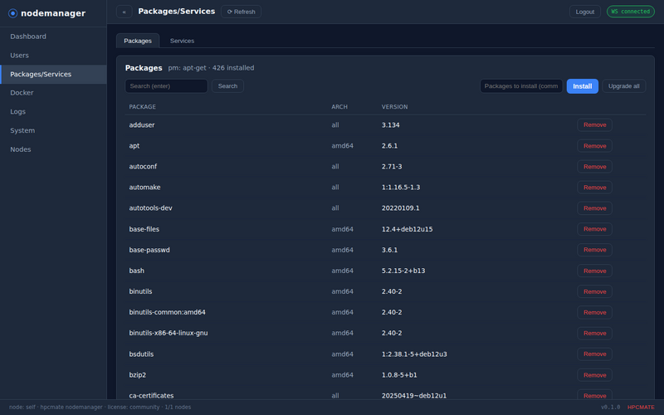This screenshot has width=664, height=415.
Task: Select Packages/Services in the sidebar
Action: [53, 74]
